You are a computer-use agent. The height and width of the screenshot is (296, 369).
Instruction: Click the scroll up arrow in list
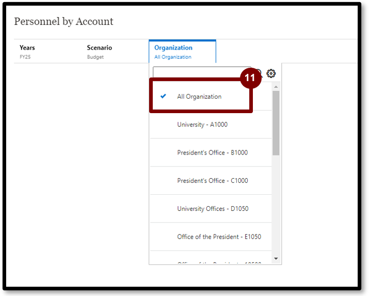coord(276,86)
